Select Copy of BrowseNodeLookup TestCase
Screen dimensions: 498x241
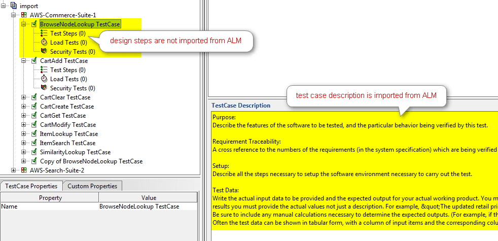click(x=91, y=161)
